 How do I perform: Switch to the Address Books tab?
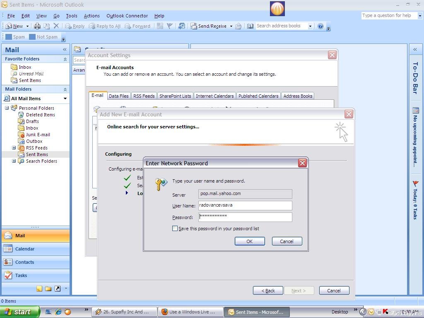point(298,96)
